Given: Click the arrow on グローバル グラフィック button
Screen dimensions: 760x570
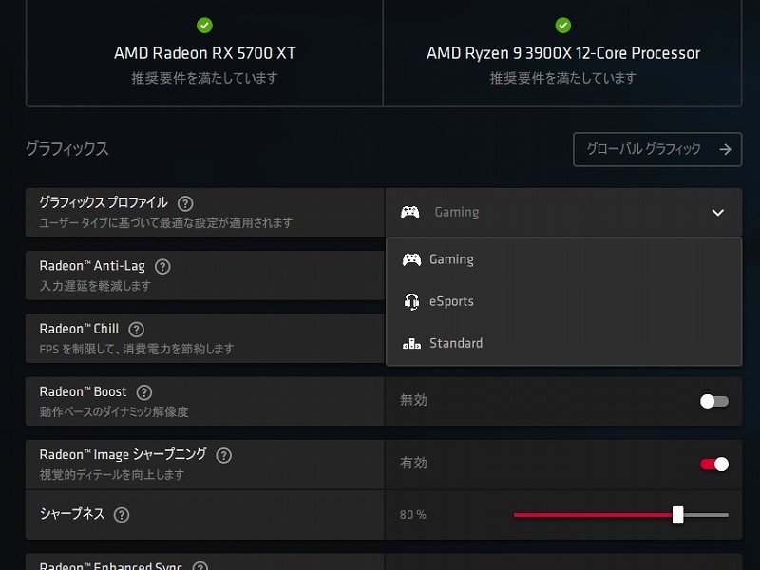Looking at the screenshot, I should (x=725, y=149).
